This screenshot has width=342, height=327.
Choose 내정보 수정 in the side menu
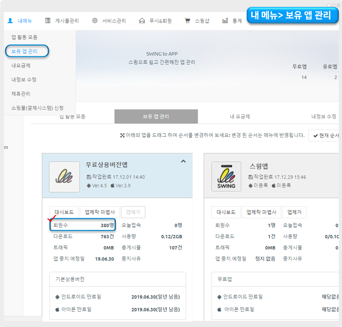click(x=24, y=79)
